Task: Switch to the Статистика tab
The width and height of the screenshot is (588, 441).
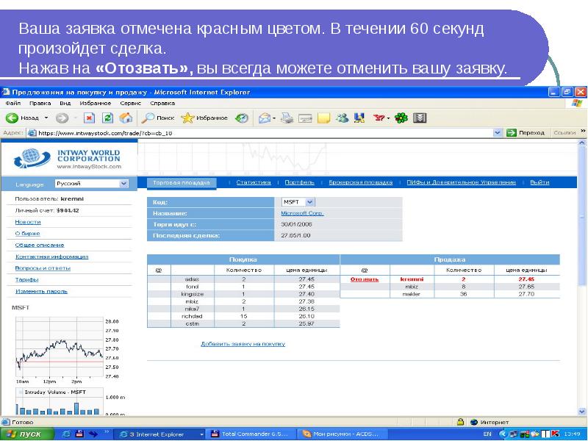Action: coord(252,184)
